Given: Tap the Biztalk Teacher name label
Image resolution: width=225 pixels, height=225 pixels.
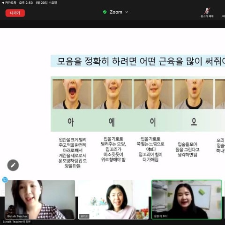Looking at the screenshot, I should click(17, 216).
